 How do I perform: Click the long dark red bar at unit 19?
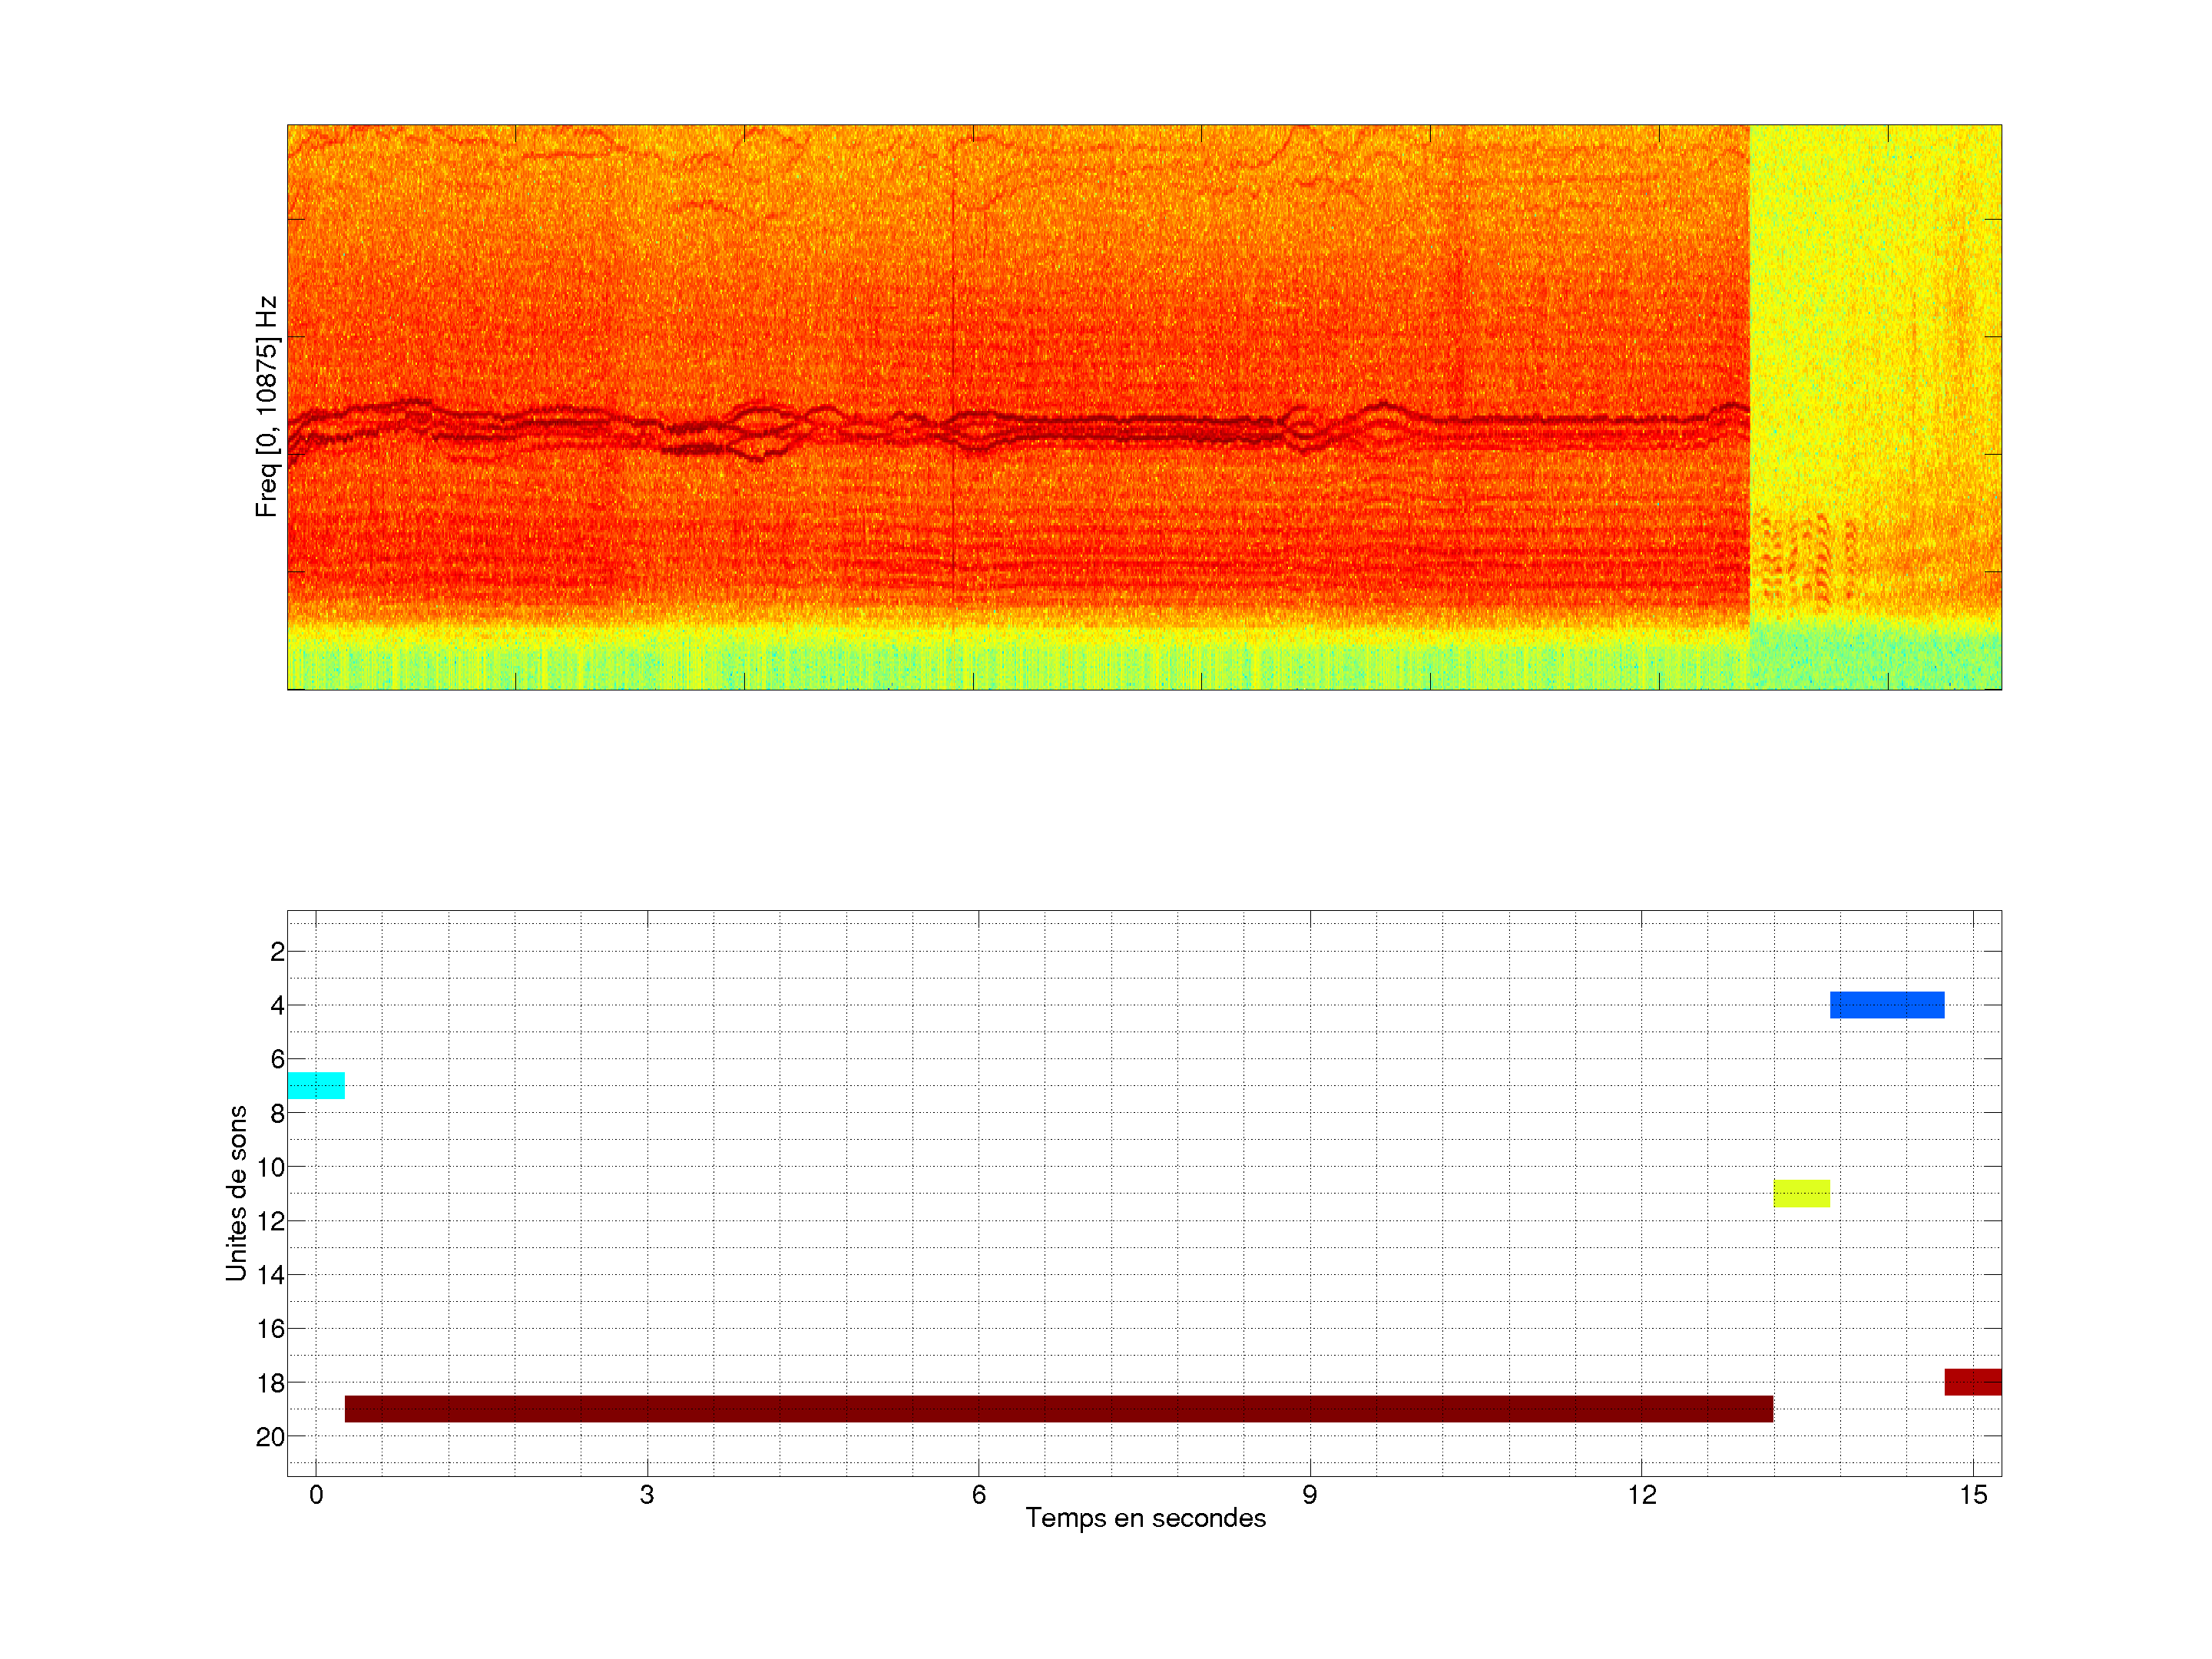coord(1058,1408)
